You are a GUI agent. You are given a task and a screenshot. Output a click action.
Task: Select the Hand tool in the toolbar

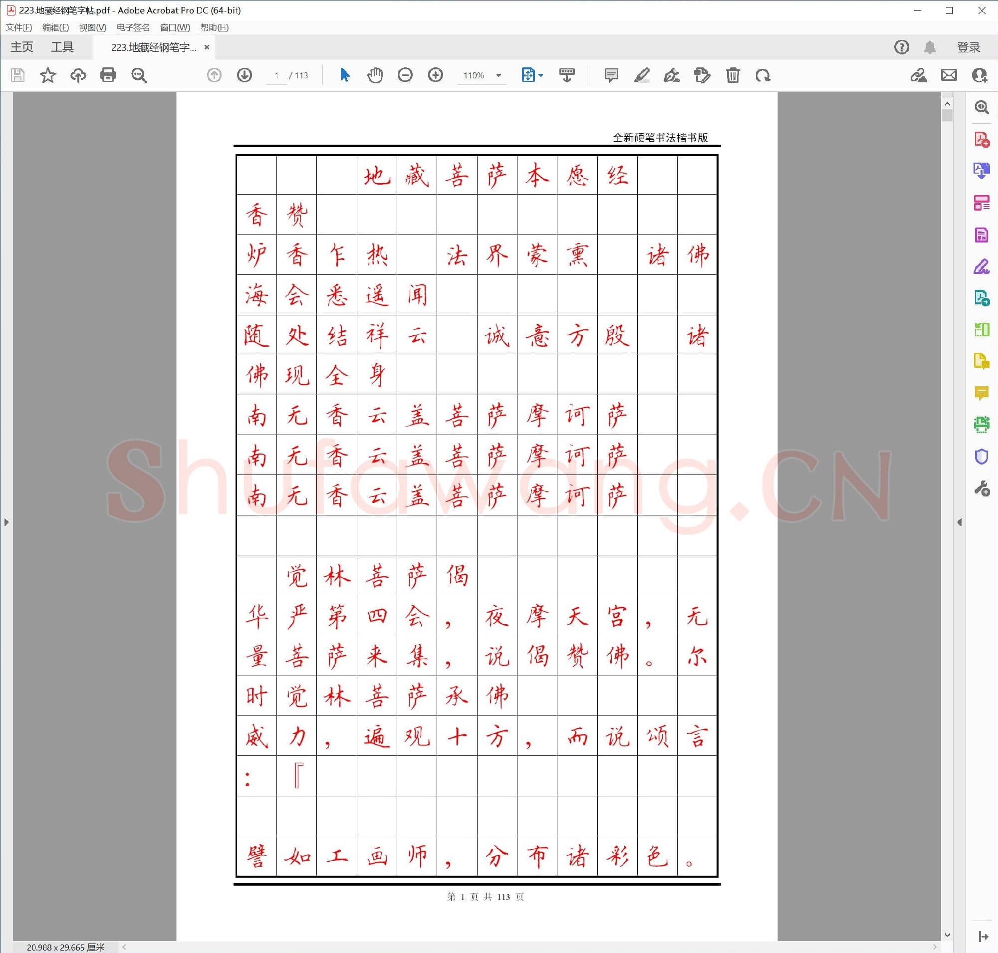click(x=375, y=75)
